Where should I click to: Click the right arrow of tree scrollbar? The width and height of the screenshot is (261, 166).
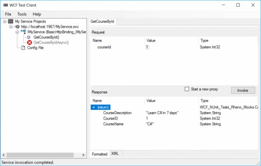[84, 155]
